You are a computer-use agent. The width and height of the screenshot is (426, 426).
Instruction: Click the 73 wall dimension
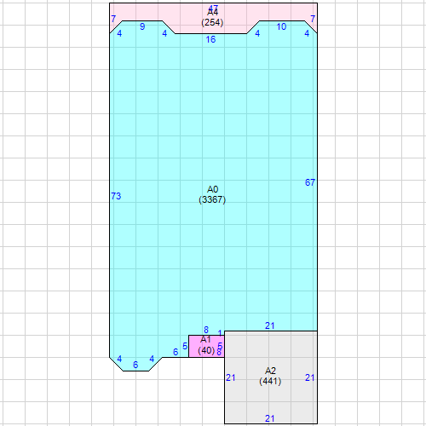[116, 196]
